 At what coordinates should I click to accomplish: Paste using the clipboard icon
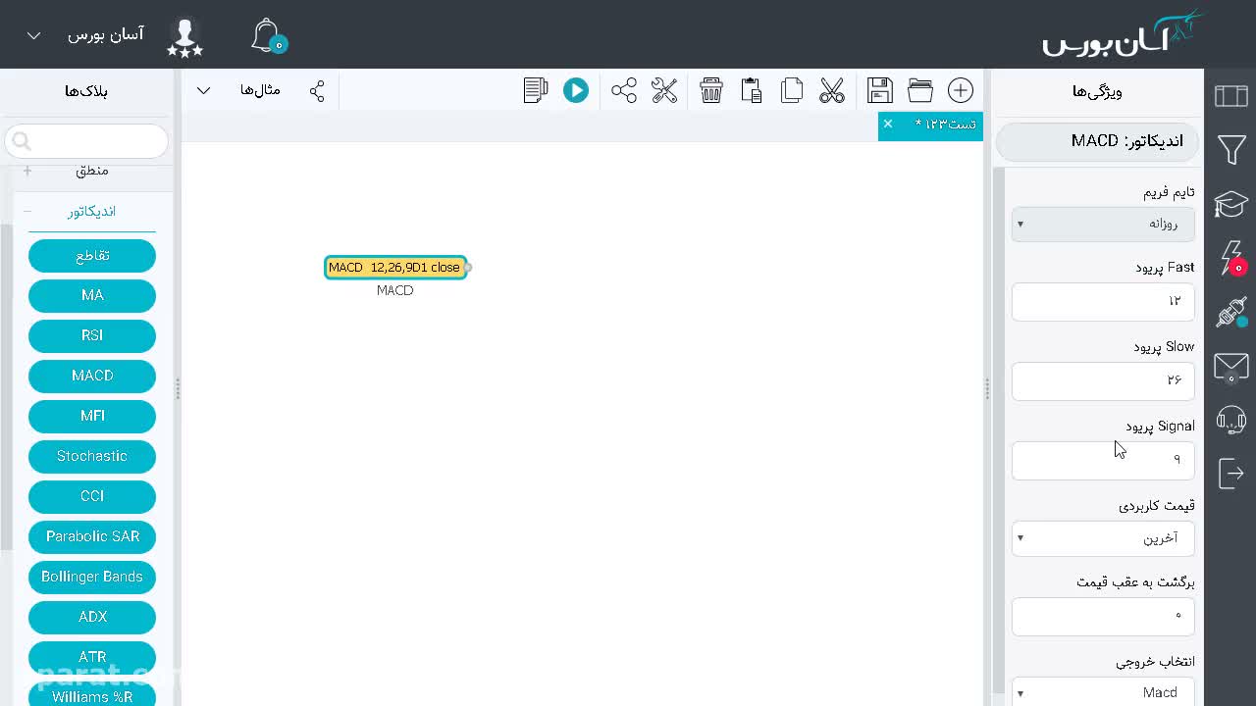tap(752, 90)
